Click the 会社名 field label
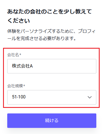The image size is (103, 134). point(13,55)
